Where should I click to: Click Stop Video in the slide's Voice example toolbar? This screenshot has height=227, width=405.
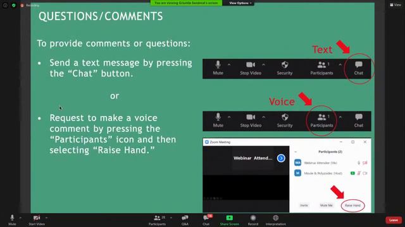click(x=251, y=120)
